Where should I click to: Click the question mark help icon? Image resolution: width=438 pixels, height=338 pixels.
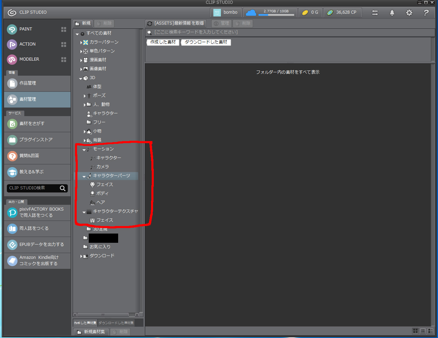tap(426, 13)
